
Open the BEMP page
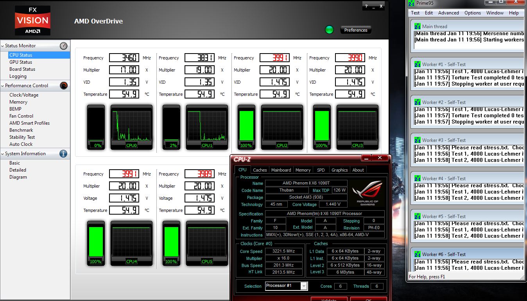point(15,109)
